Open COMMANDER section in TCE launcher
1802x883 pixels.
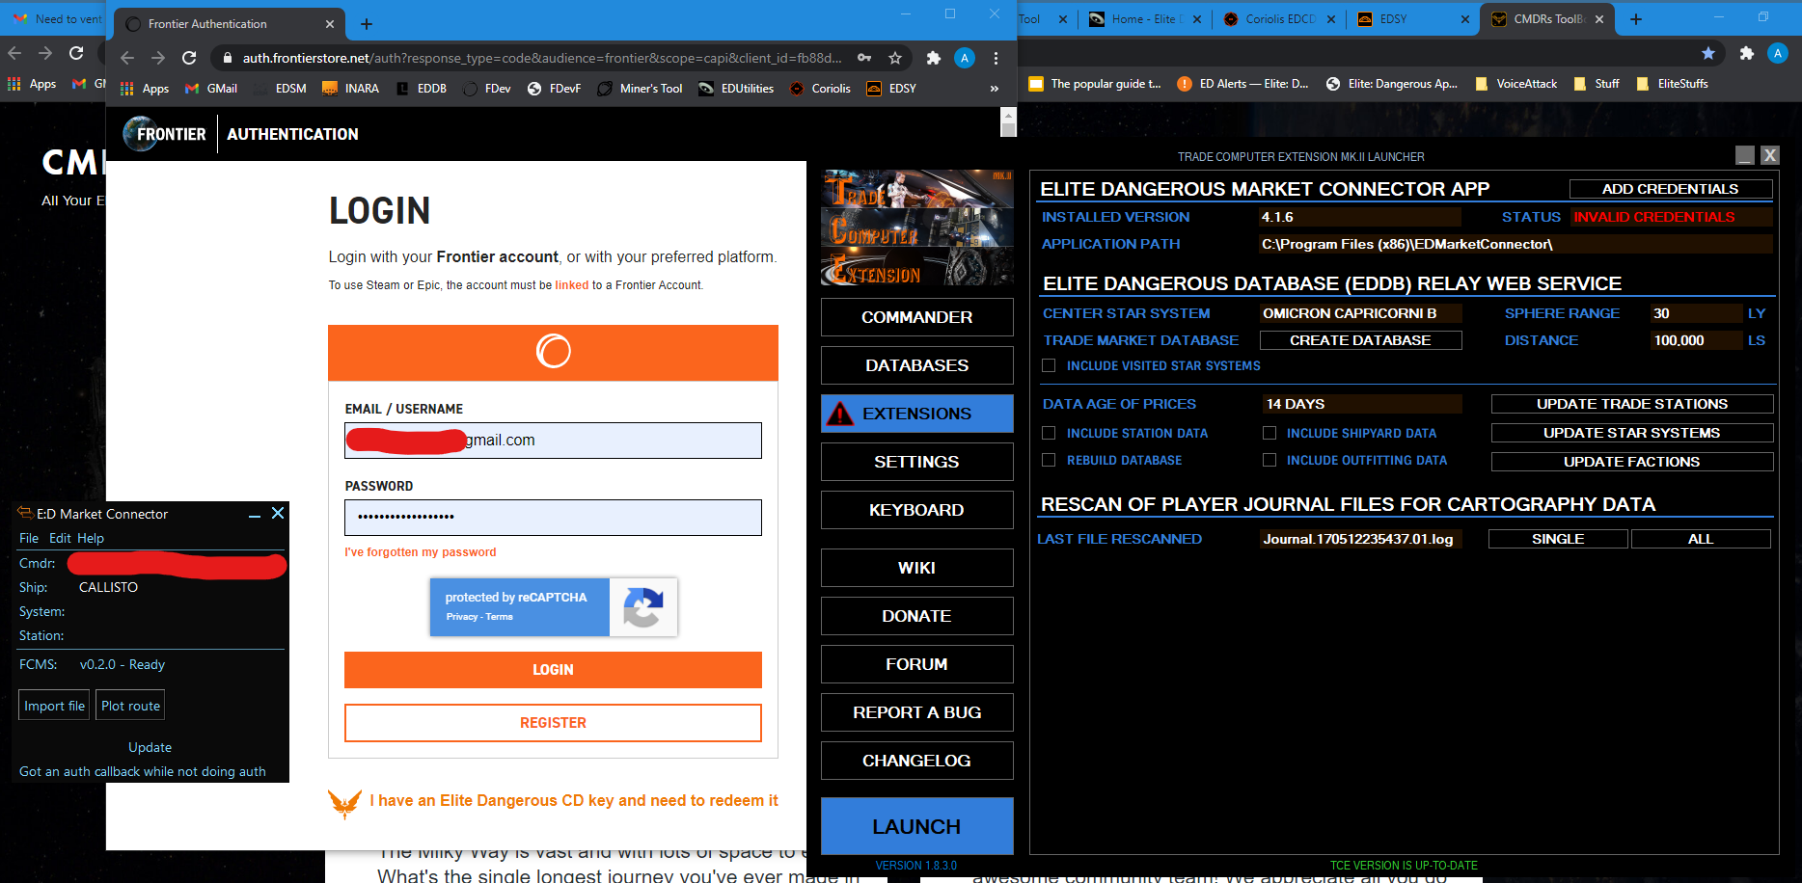pyautogui.click(x=916, y=317)
